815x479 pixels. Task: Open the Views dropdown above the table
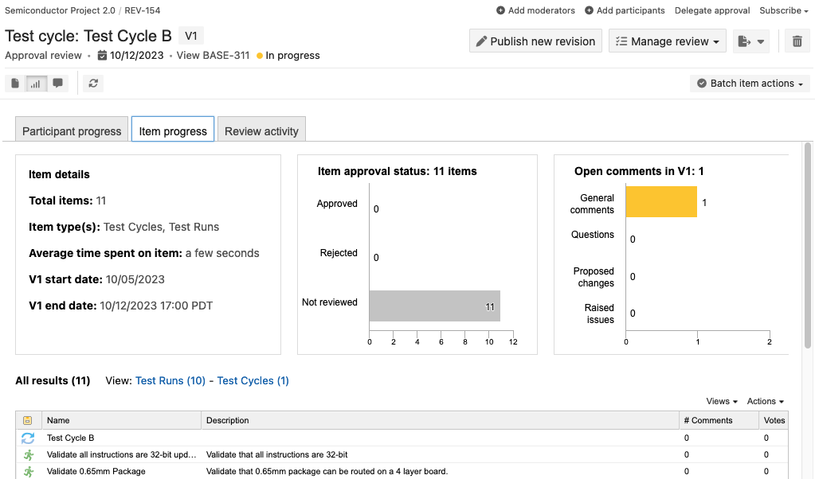[x=722, y=401]
